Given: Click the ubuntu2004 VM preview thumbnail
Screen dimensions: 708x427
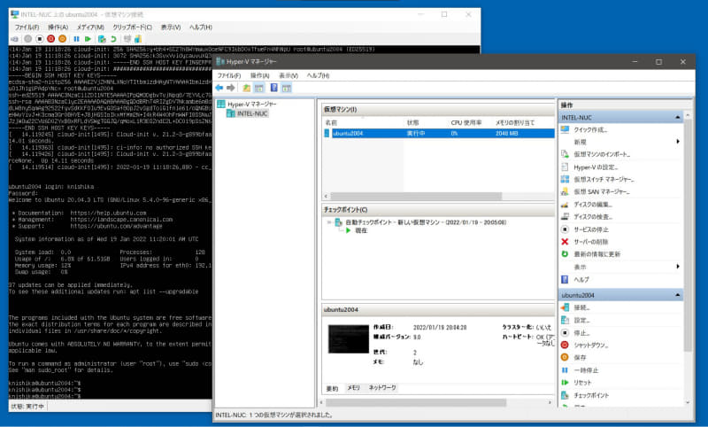Looking at the screenshot, I should (x=348, y=339).
